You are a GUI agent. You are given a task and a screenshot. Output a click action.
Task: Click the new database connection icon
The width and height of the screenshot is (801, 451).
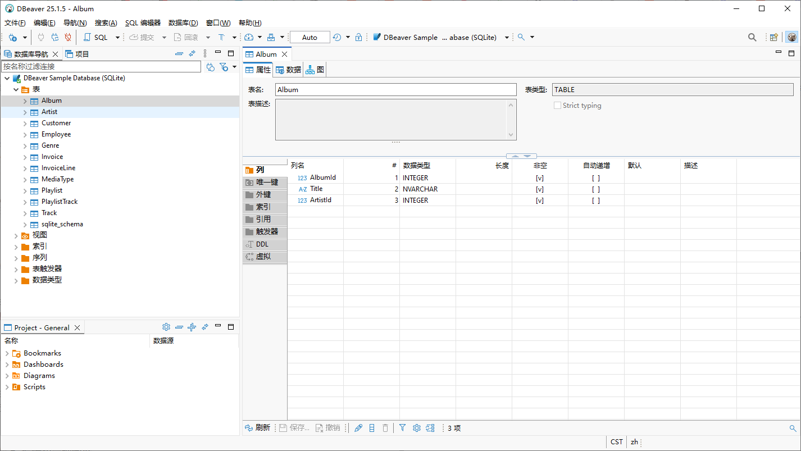point(13,38)
